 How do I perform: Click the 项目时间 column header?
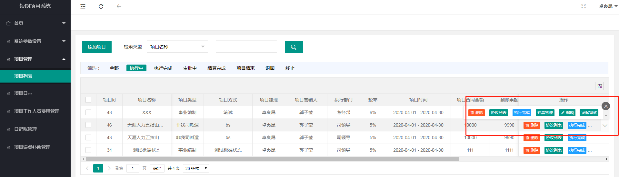coord(418,100)
